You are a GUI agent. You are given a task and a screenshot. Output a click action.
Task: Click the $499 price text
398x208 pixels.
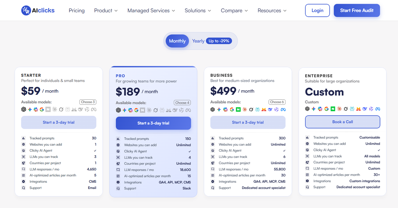tap(223, 91)
